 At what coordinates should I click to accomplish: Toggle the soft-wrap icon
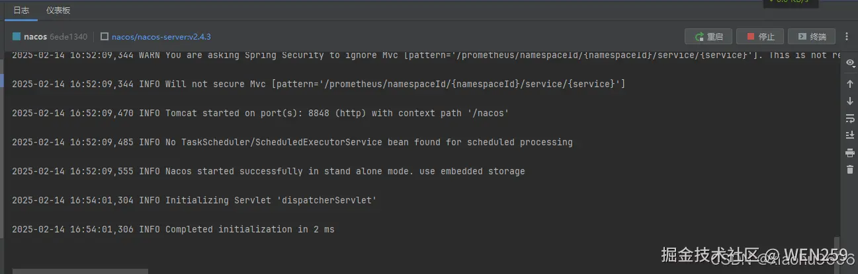850,118
